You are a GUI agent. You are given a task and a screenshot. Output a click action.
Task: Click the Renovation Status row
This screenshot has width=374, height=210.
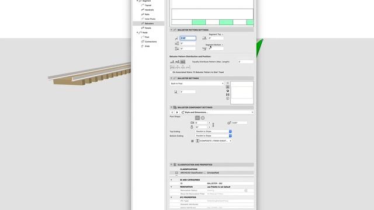point(212,191)
